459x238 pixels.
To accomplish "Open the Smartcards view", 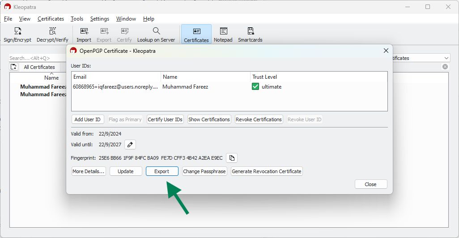I will click(250, 34).
